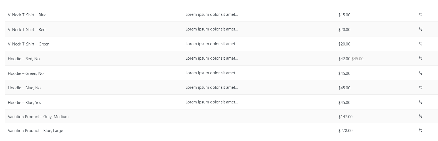Open Variation Product – Blue, Large title
438x141 pixels.
click(35, 131)
